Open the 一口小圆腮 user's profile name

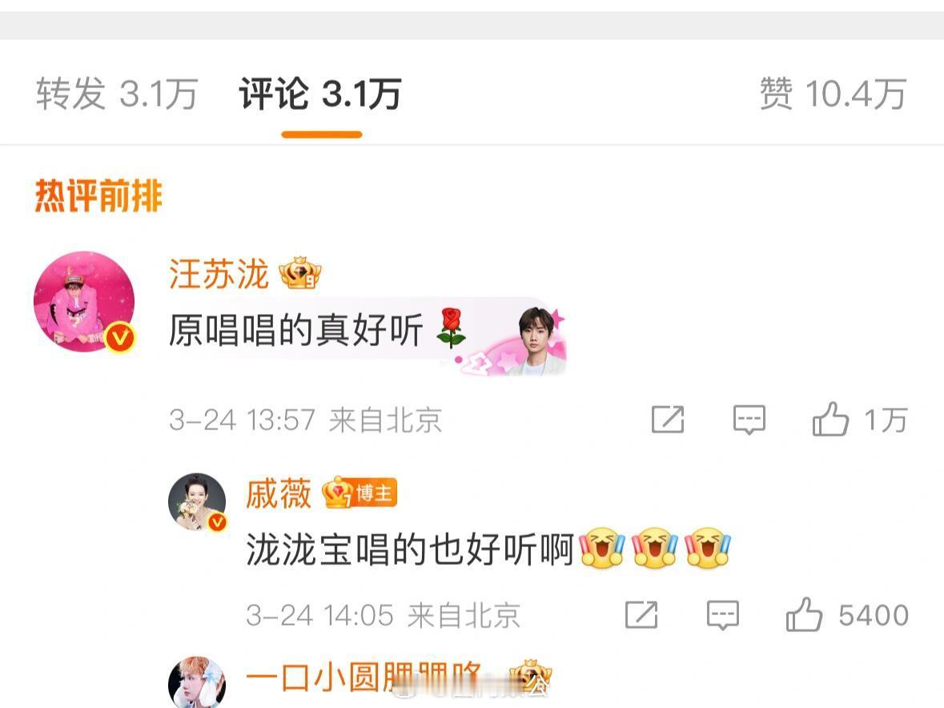pos(364,678)
